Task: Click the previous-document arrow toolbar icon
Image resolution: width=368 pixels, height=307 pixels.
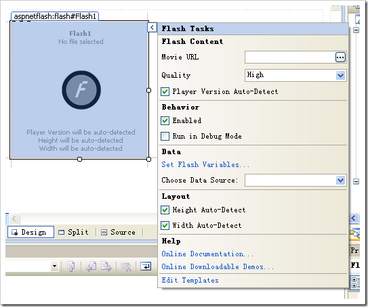Action: click(91, 266)
